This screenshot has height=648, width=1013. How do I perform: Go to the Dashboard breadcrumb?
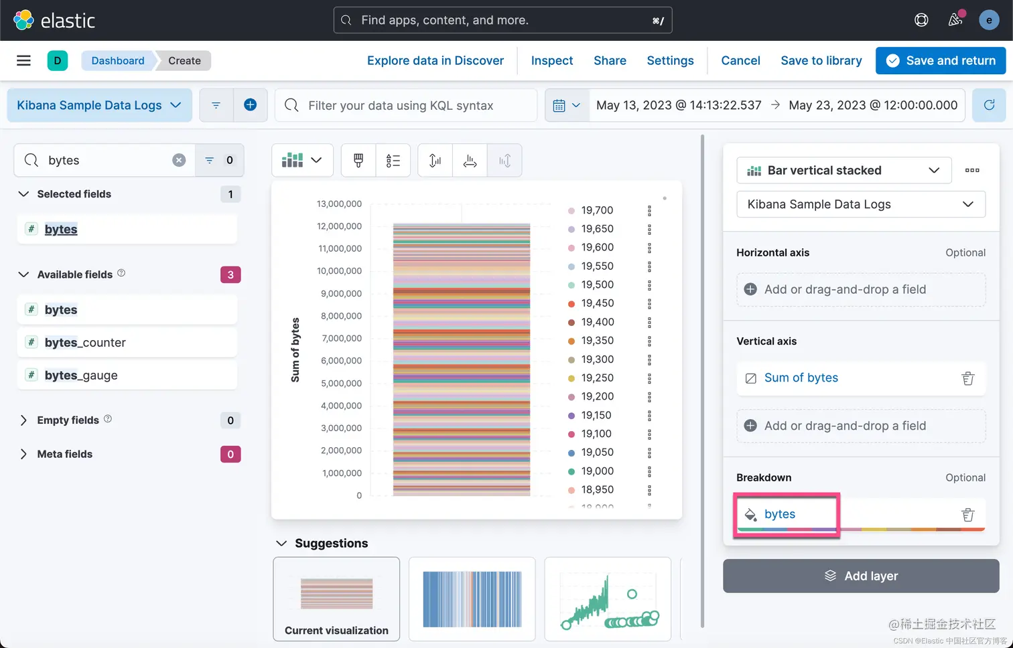point(118,61)
